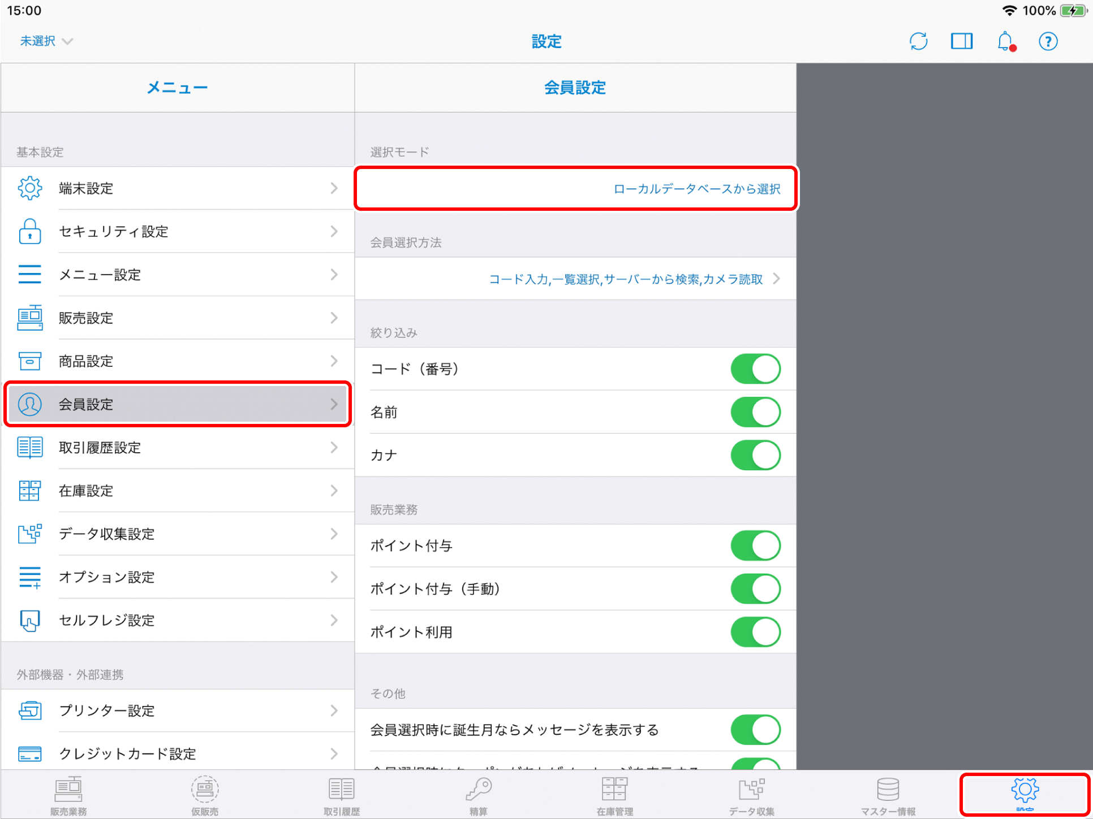The height and width of the screenshot is (819, 1093).
Task: Open クレジットカード設定 menu label
Action: pos(127,754)
